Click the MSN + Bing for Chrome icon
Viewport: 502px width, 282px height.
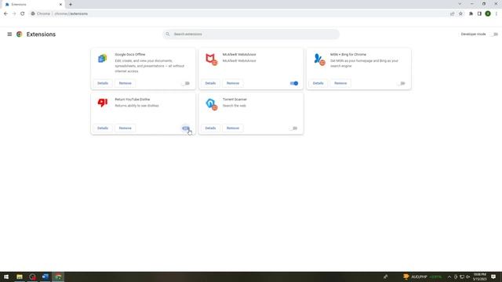(x=319, y=60)
